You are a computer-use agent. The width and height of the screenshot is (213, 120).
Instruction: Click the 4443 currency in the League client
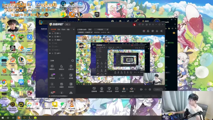point(145,21)
